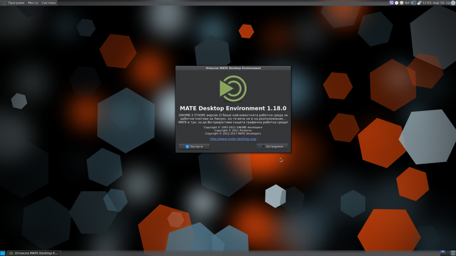Click the gear-shaped tray icon
This screenshot has width=456, height=256.
point(402,3)
